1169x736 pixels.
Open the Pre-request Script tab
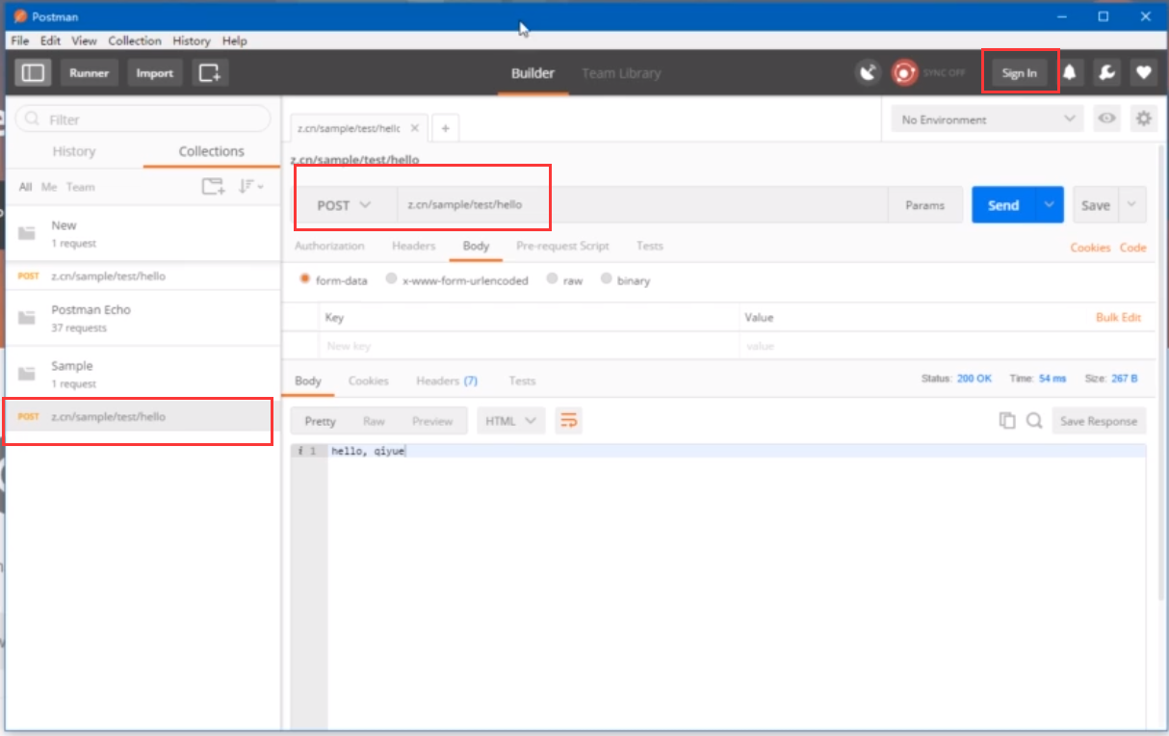(562, 246)
